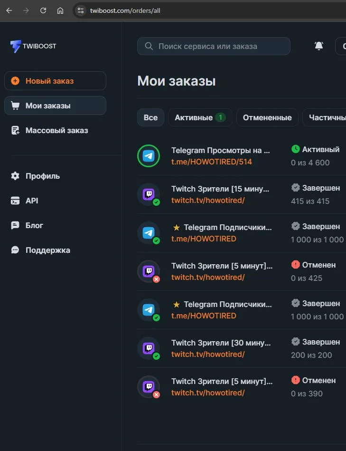Click Twitch icon of the 15 минут order

click(x=149, y=194)
